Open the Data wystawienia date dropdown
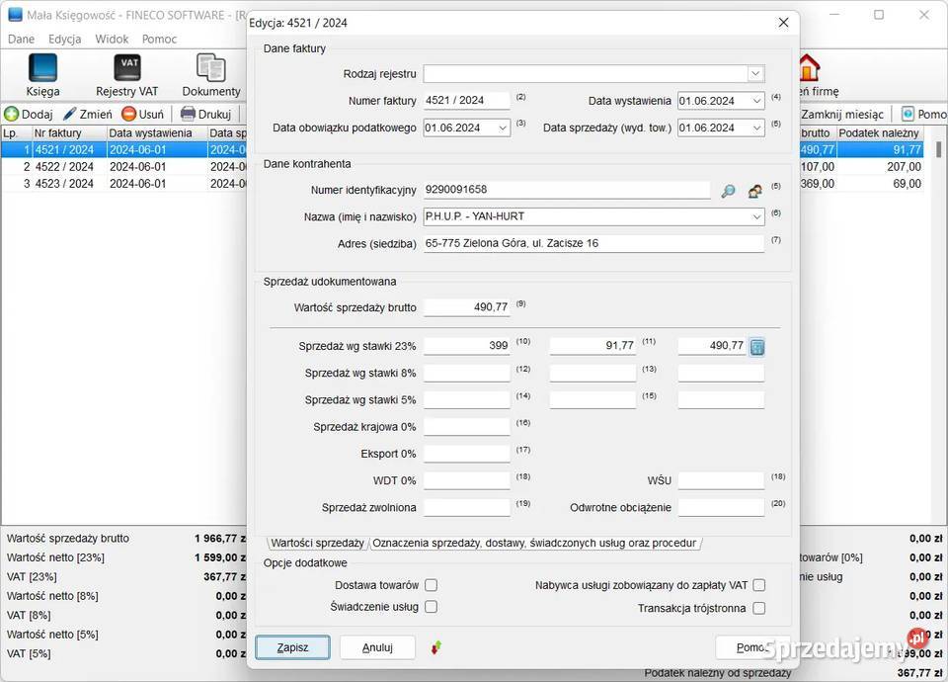 756,101
